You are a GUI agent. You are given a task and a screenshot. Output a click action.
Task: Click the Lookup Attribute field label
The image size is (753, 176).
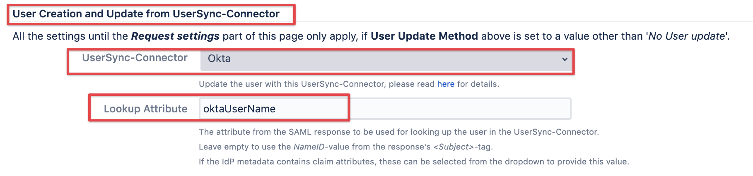[x=145, y=109]
